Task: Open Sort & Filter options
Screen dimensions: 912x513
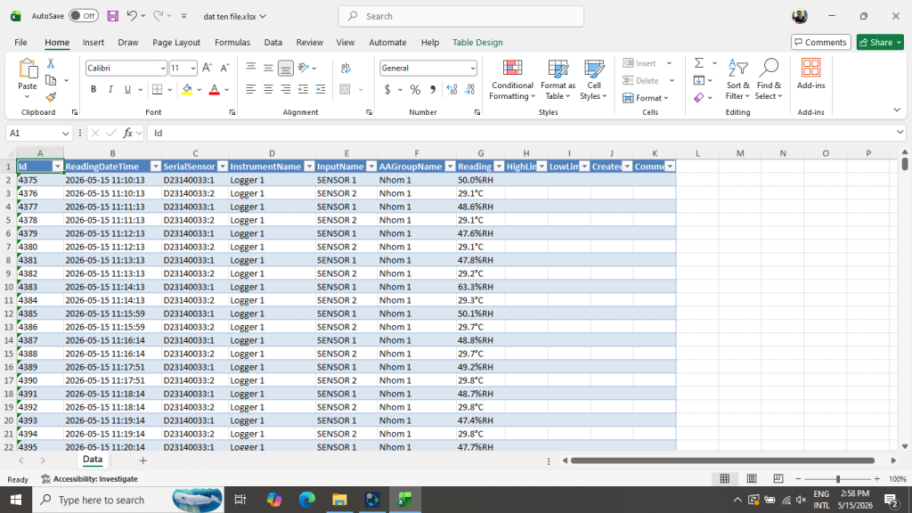Action: click(737, 80)
